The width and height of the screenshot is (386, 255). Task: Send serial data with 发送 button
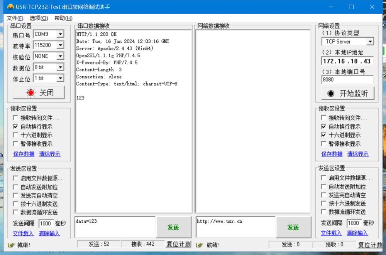coord(174,227)
